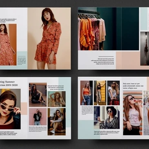
Task: Select large photo of woman in red dress on beige background
Action: tap(49, 38)
